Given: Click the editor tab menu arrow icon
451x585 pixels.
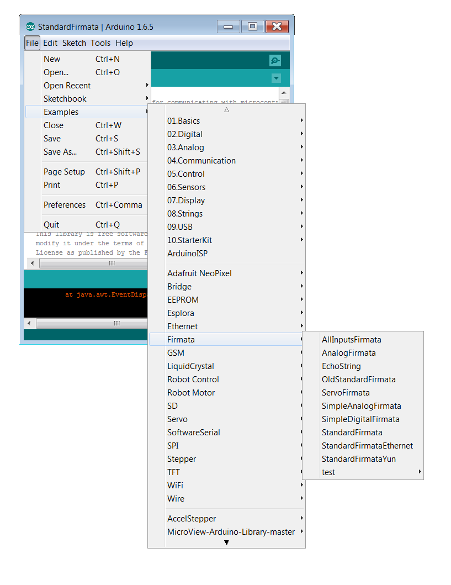Looking at the screenshot, I should point(275,78).
